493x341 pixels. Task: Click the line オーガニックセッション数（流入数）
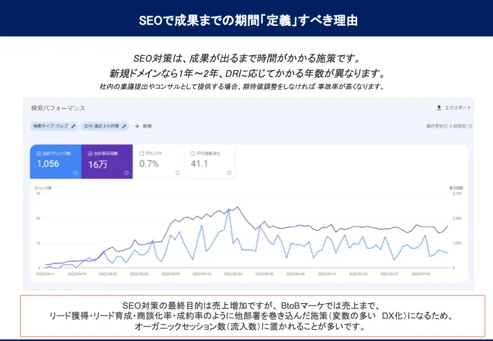point(250,326)
